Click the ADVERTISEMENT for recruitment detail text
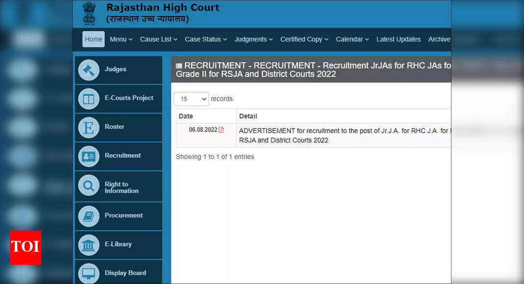 [345, 136]
